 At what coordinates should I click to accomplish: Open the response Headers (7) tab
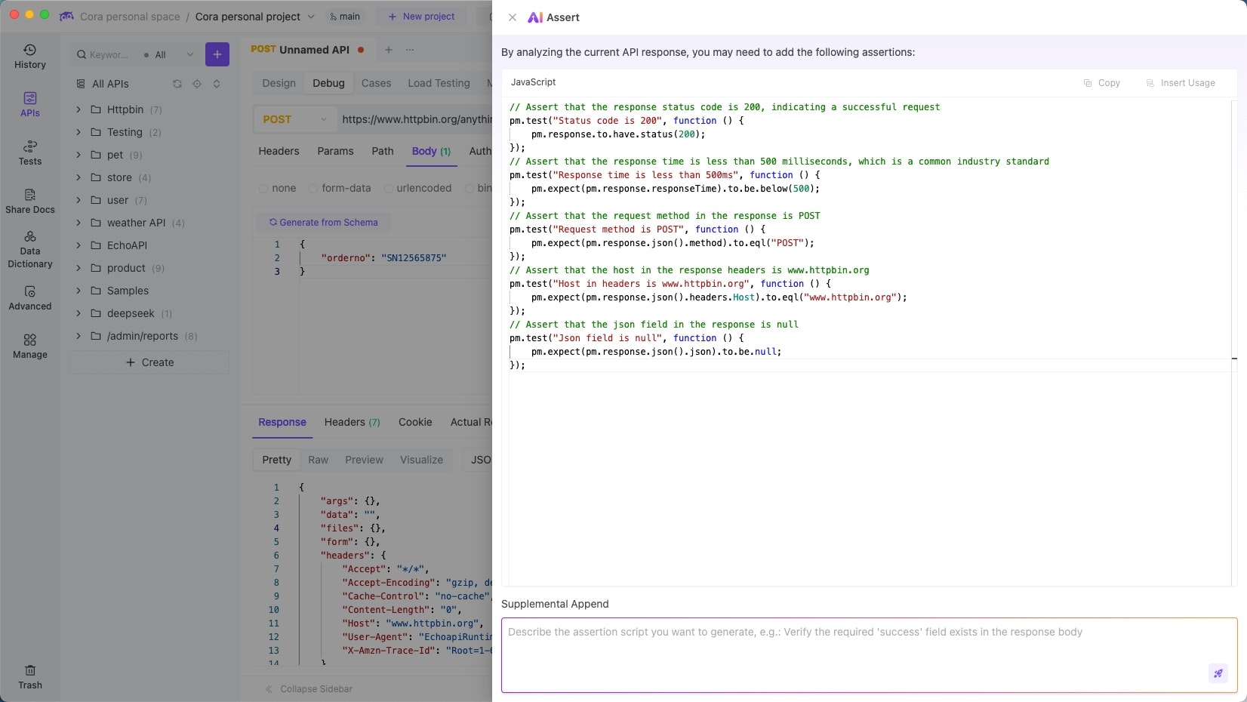(353, 422)
